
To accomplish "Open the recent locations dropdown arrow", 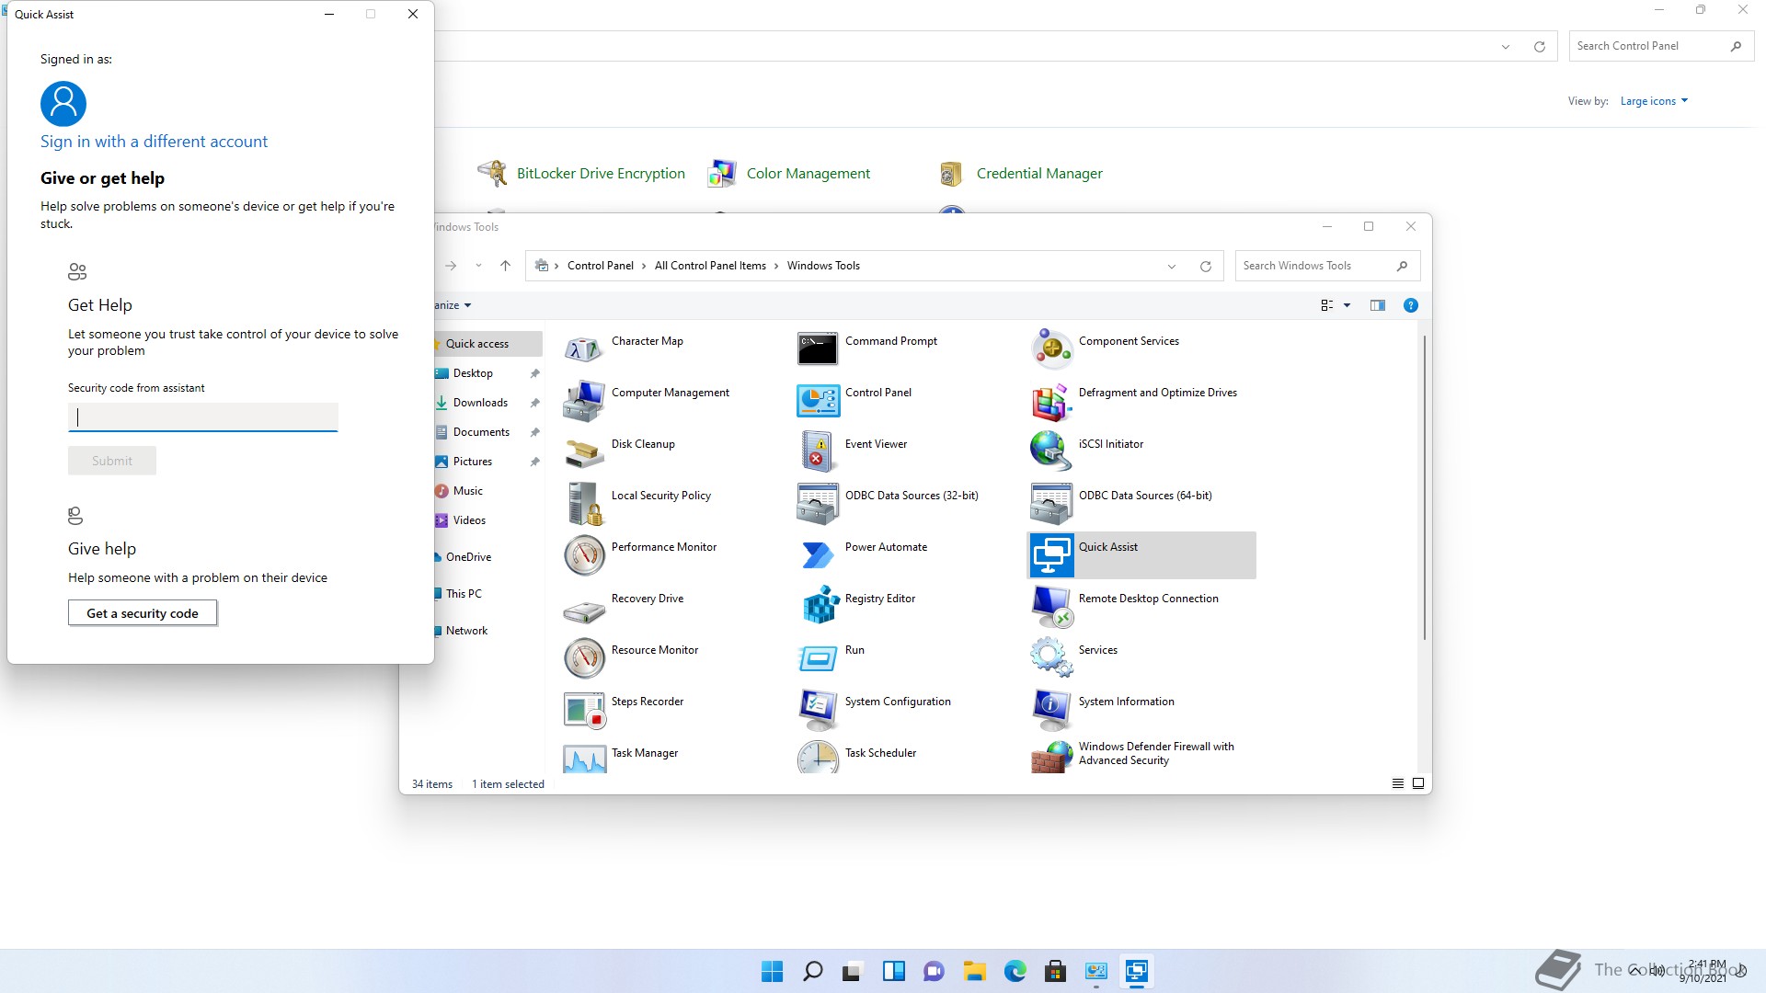I will point(478,266).
